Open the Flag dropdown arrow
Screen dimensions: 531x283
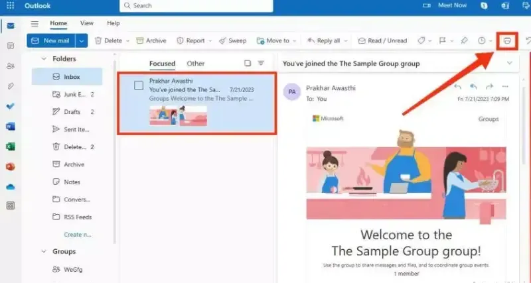[452, 41]
